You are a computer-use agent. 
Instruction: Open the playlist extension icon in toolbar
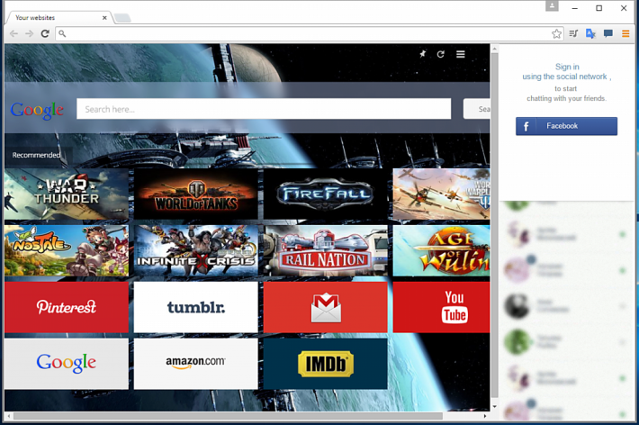(573, 33)
